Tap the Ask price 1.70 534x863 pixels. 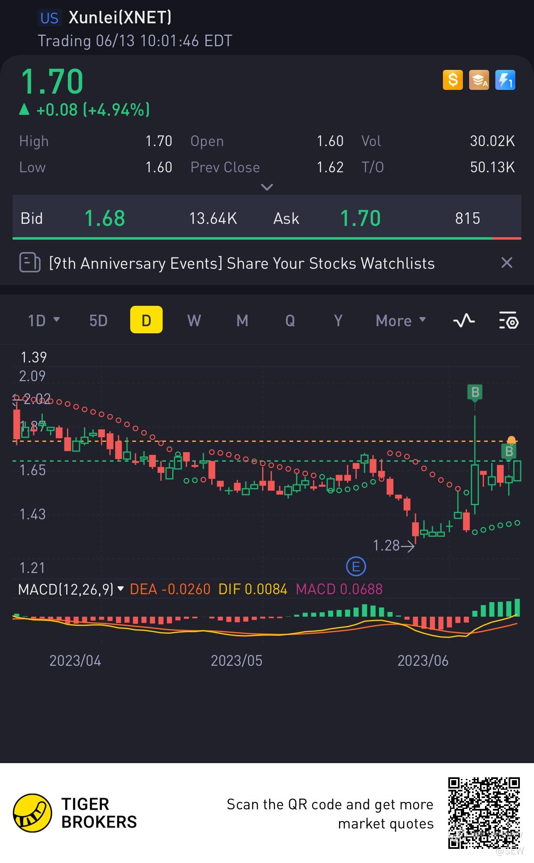point(361,218)
